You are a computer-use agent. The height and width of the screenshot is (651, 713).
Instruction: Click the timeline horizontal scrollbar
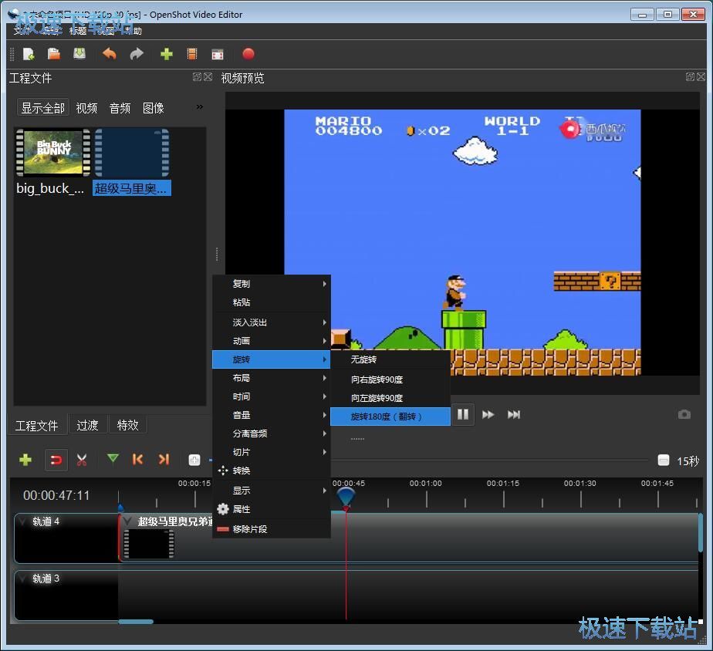[x=136, y=622]
